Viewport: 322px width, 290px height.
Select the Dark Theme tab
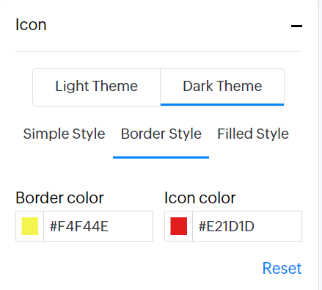click(222, 87)
